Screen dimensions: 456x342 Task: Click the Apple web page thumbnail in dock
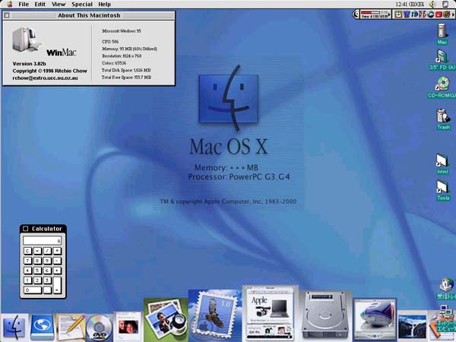270,313
